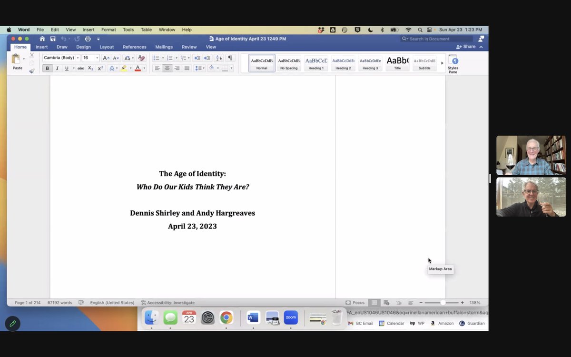Increase paragraph indent
This screenshot has height=357, width=571.
[207, 58]
